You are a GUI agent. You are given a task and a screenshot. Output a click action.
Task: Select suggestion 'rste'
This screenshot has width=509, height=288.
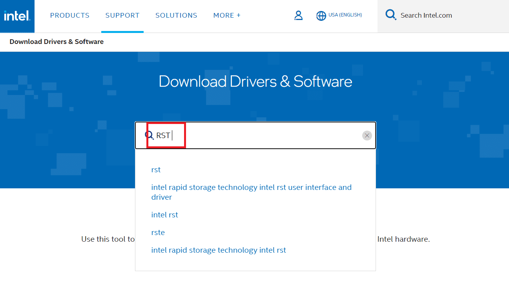coord(158,232)
